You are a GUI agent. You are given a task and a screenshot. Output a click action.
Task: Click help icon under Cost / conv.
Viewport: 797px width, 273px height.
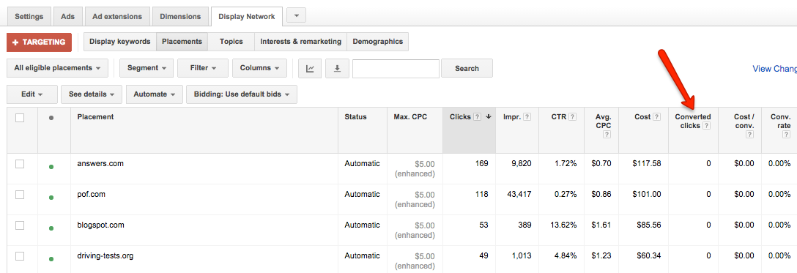pyautogui.click(x=749, y=135)
